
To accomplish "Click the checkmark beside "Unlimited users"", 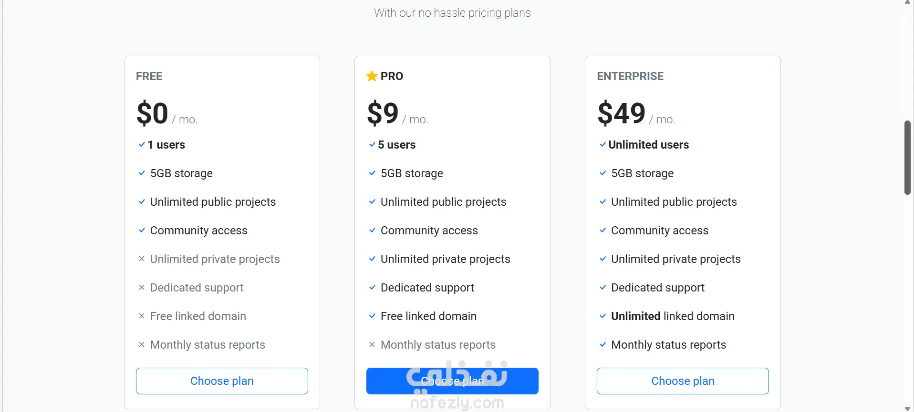I will pyautogui.click(x=603, y=144).
